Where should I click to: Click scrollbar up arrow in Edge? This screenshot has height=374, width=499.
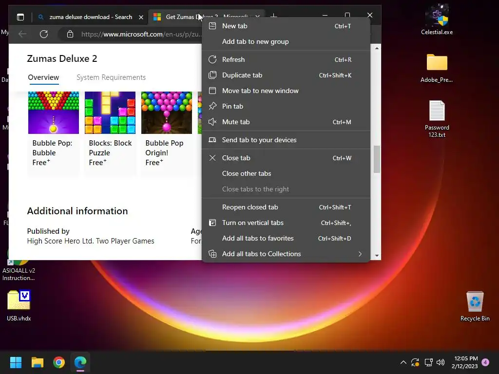[x=377, y=48]
